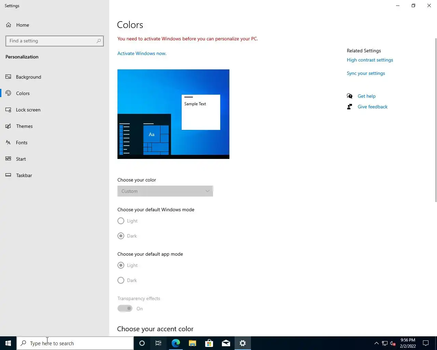The height and width of the screenshot is (350, 437).
Task: Select Light app mode radio button
Action: (121, 265)
